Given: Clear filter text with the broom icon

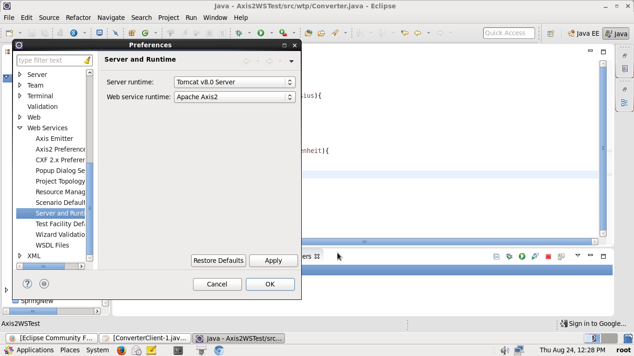Looking at the screenshot, I should tap(87, 60).
